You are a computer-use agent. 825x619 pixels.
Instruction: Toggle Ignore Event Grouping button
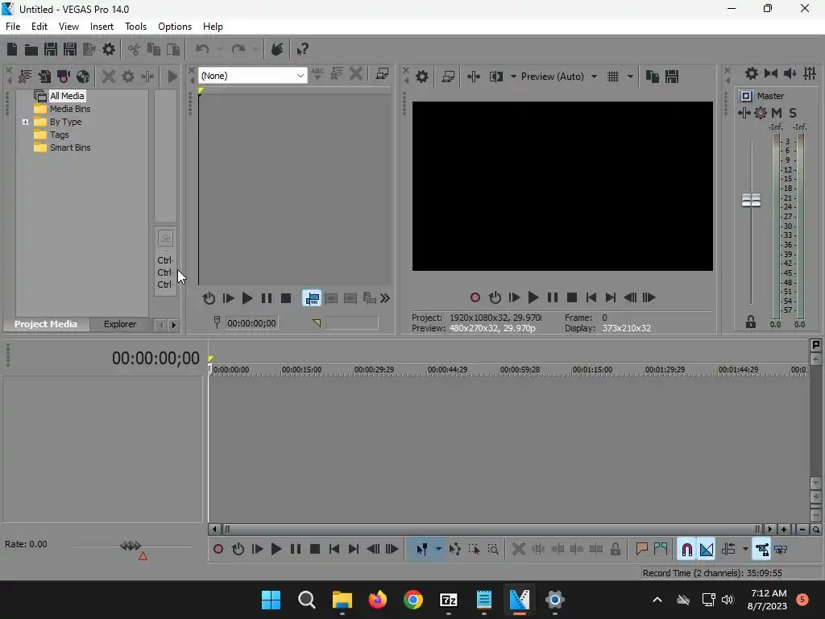point(781,550)
